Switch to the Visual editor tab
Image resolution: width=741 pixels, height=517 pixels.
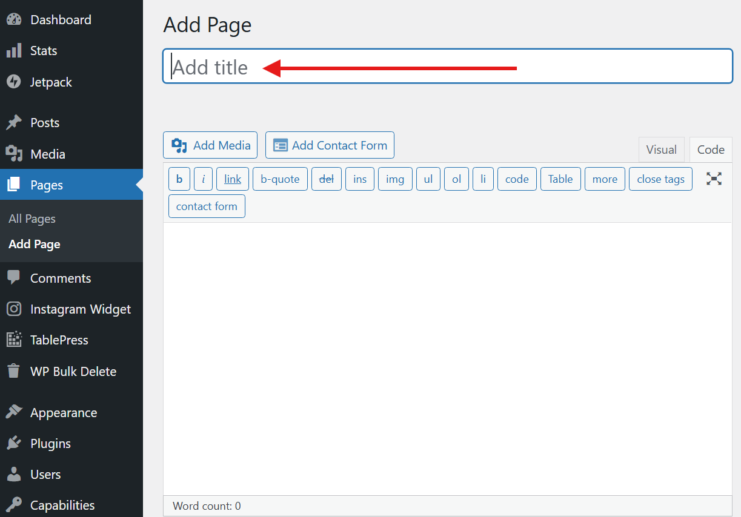coord(661,150)
